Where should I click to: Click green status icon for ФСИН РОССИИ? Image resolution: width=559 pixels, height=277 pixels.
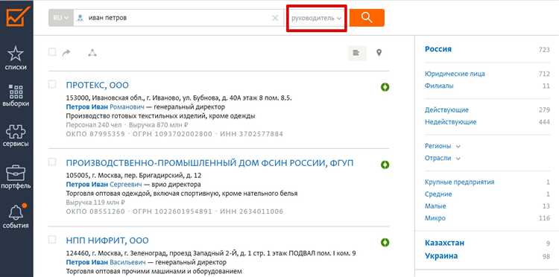pyautogui.click(x=385, y=165)
